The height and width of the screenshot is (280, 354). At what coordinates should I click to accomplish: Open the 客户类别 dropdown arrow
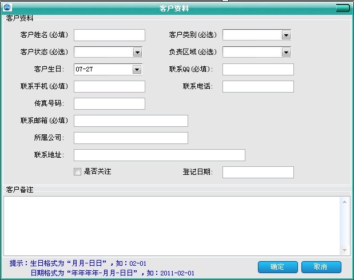[x=286, y=35]
